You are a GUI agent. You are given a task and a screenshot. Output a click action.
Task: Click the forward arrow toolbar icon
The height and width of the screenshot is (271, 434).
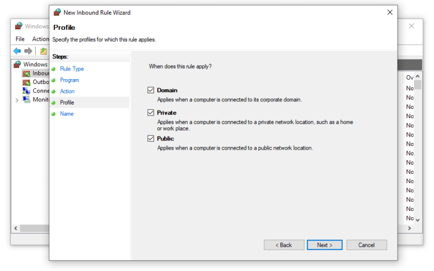coord(28,51)
